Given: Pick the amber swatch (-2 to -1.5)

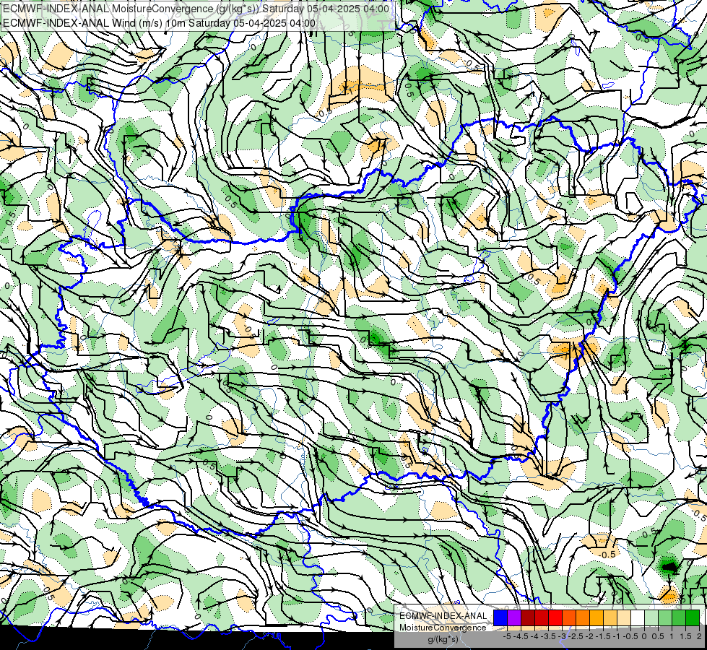Looking at the screenshot, I should 597,617.
